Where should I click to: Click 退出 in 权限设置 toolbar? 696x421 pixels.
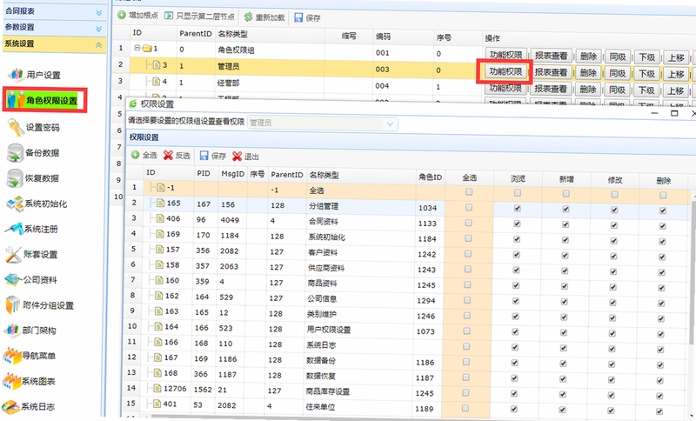tap(245, 157)
